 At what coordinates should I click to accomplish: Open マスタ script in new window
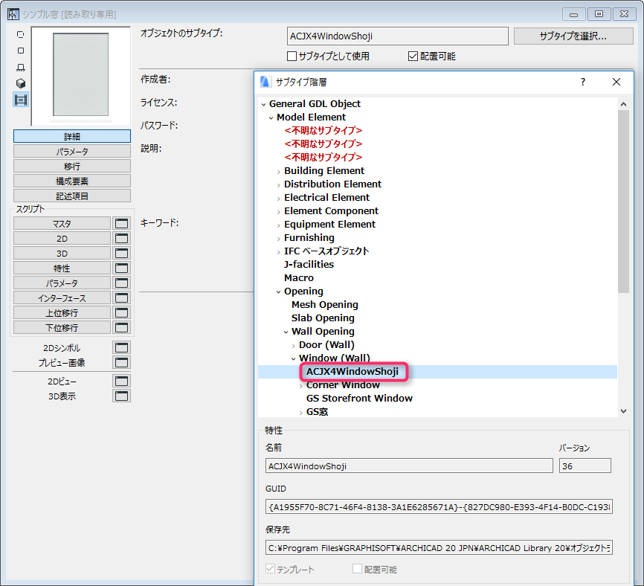pyautogui.click(x=121, y=223)
